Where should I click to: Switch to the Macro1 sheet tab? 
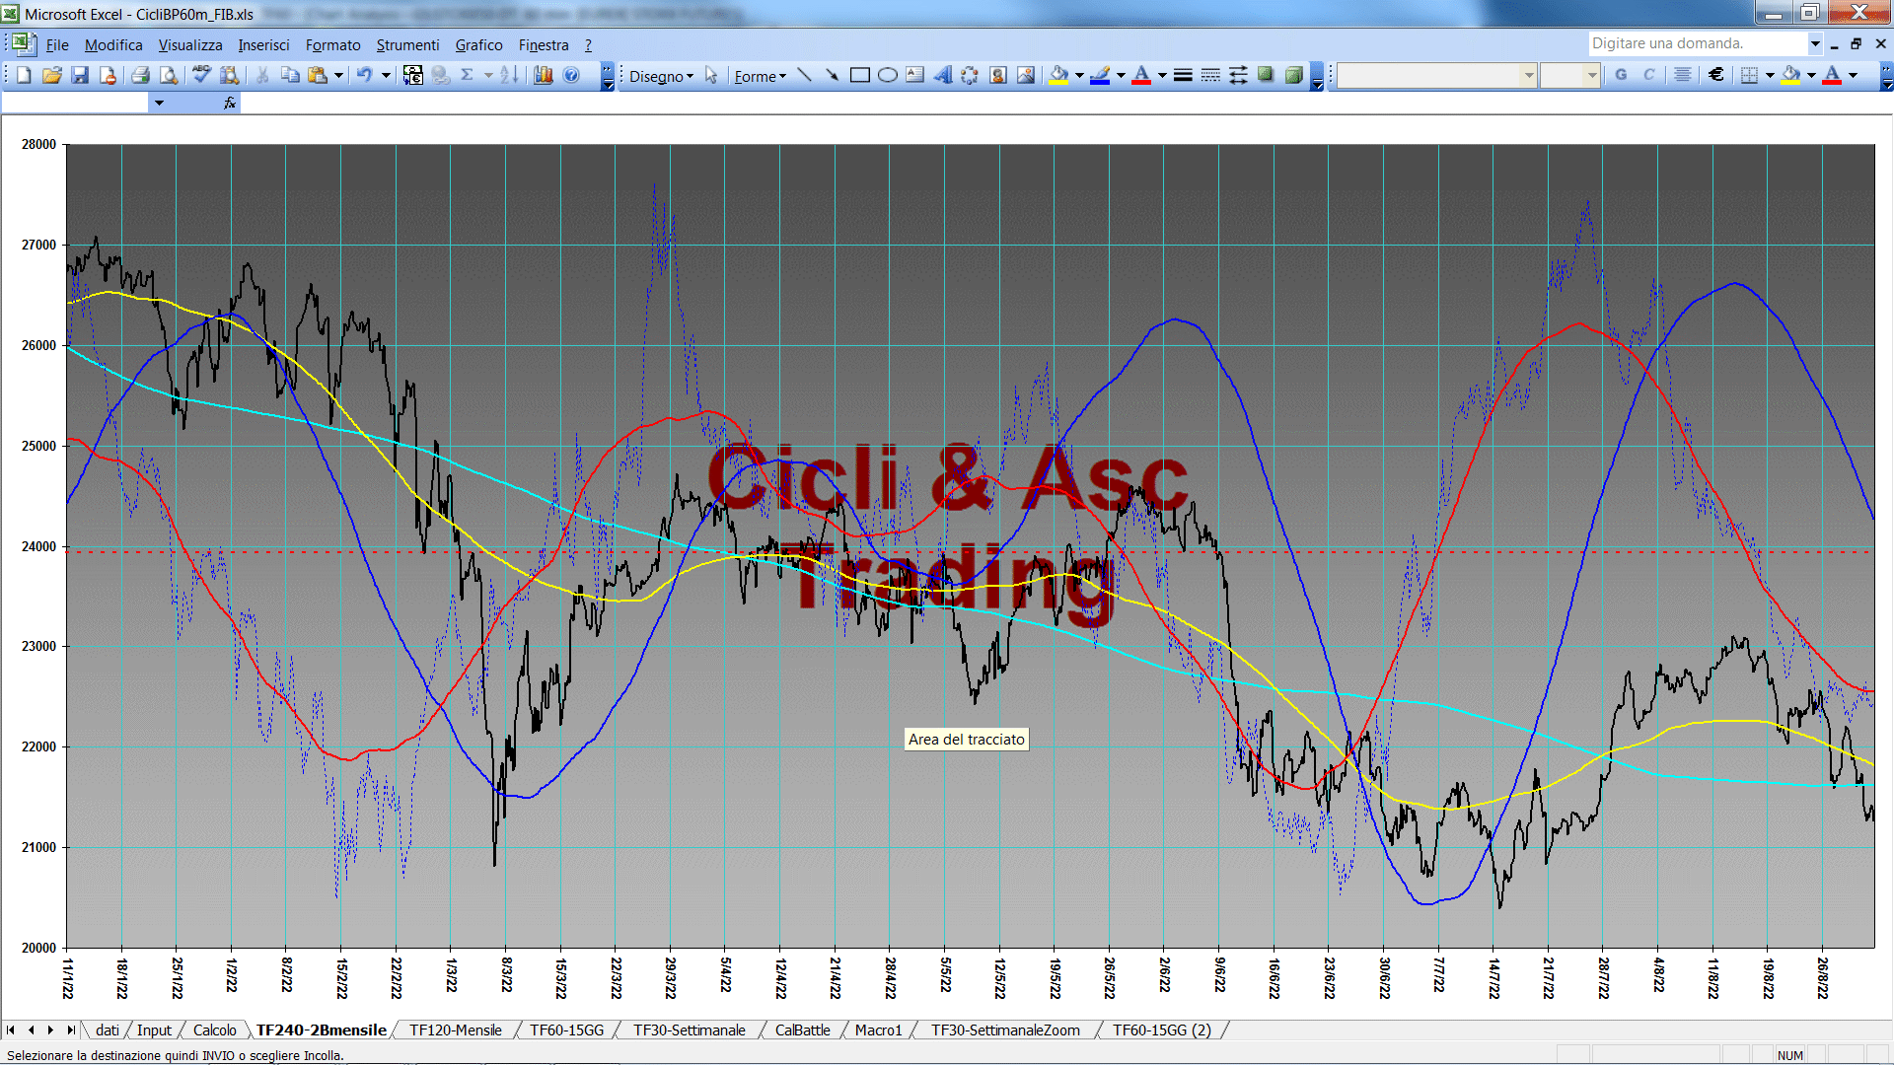[879, 1029]
